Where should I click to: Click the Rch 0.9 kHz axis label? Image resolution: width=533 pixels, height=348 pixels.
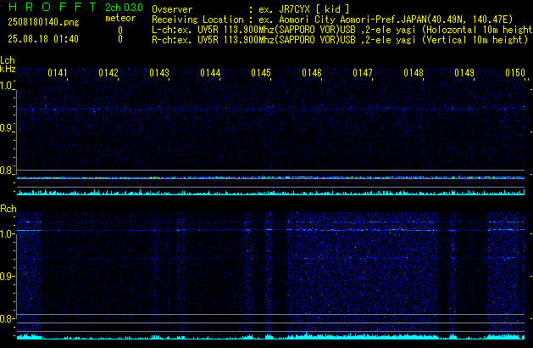coord(7,276)
